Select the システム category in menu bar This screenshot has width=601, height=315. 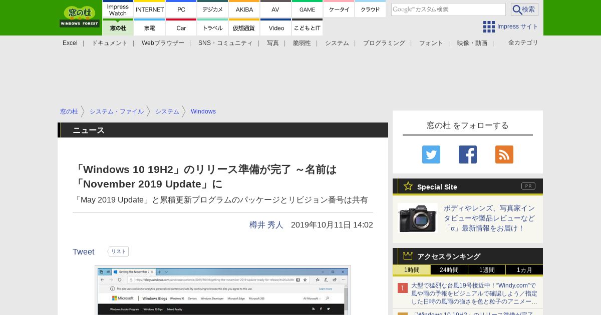tap(337, 43)
